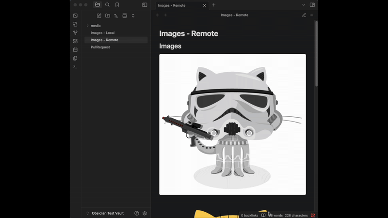Select Images - Remote in file list
Viewport: 388px width, 218px height.
[x=116, y=40]
